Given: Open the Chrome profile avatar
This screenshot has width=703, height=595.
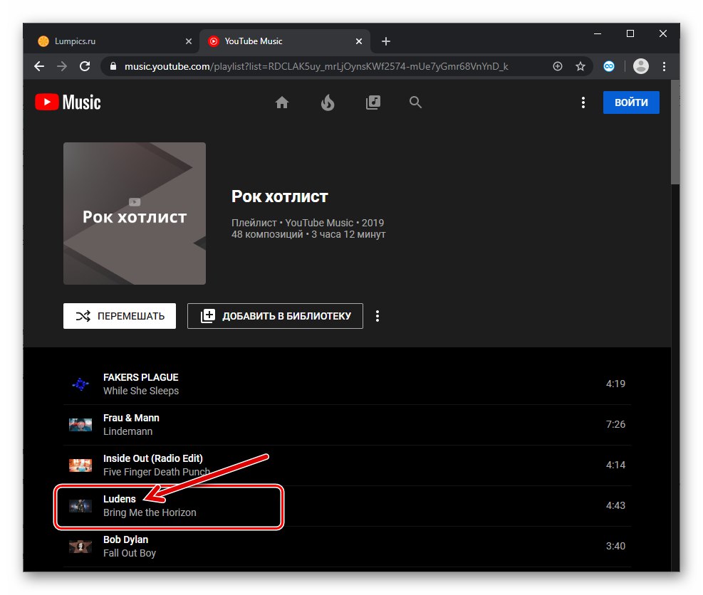Looking at the screenshot, I should (x=641, y=66).
